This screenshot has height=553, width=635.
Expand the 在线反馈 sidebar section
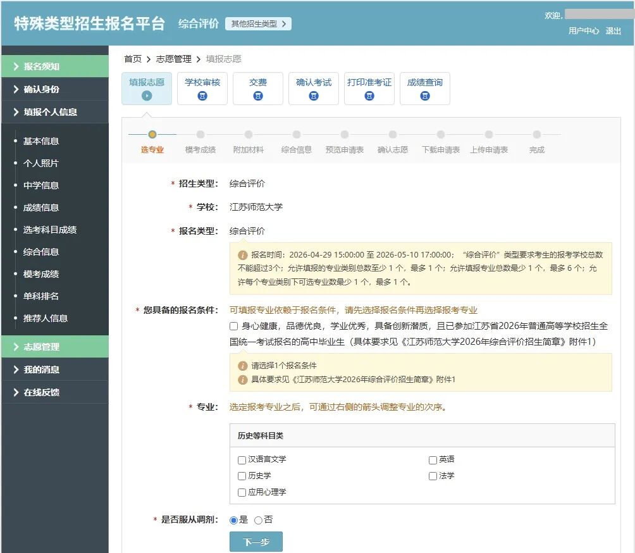point(55,392)
